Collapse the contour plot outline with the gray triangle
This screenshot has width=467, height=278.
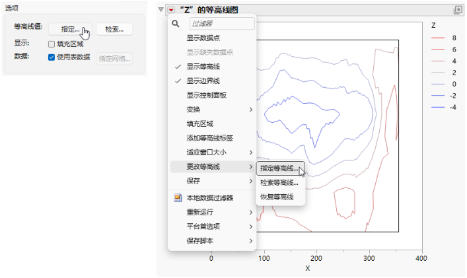pos(161,9)
